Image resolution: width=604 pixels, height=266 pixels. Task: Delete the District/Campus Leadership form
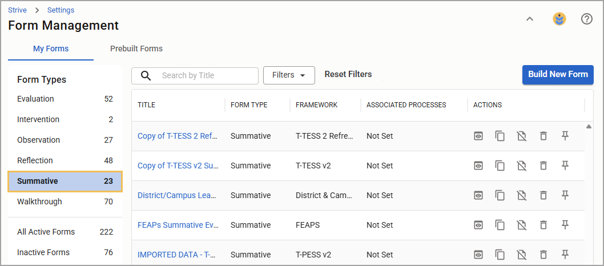point(543,195)
